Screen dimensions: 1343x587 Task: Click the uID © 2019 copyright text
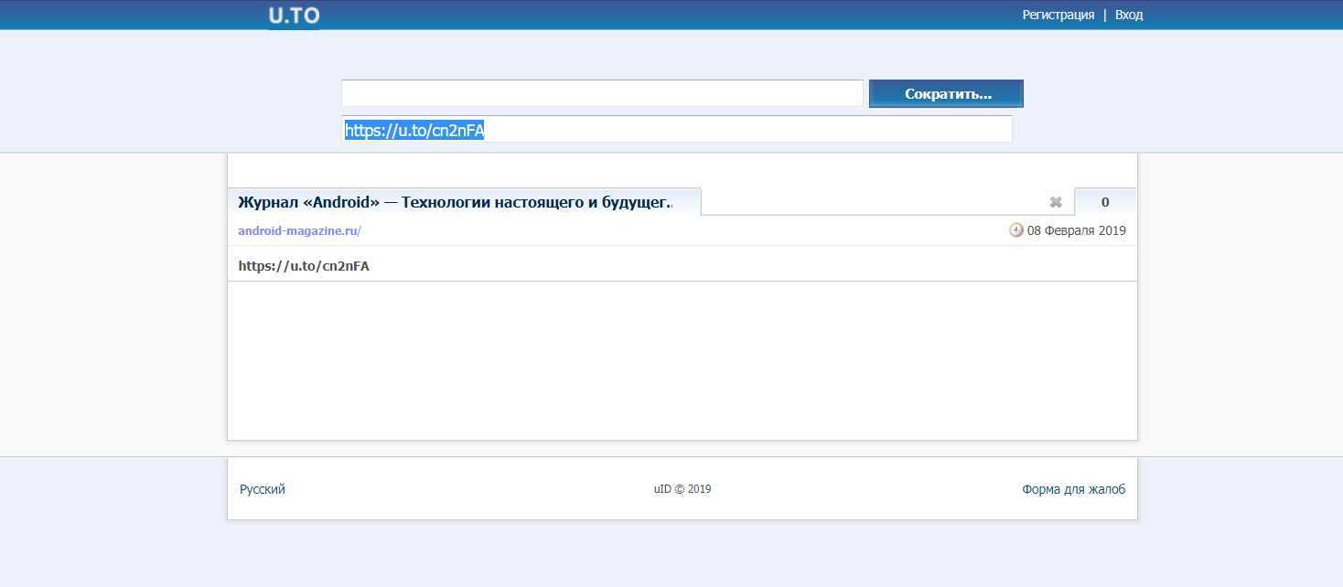point(682,489)
